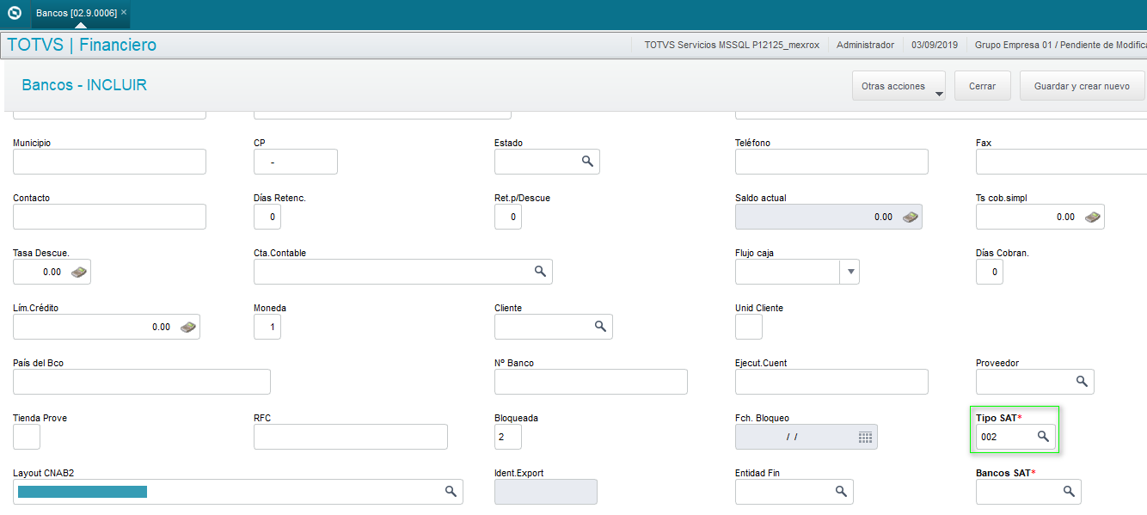This screenshot has width=1147, height=515.
Task: Click the Cerrar button
Action: (x=983, y=86)
